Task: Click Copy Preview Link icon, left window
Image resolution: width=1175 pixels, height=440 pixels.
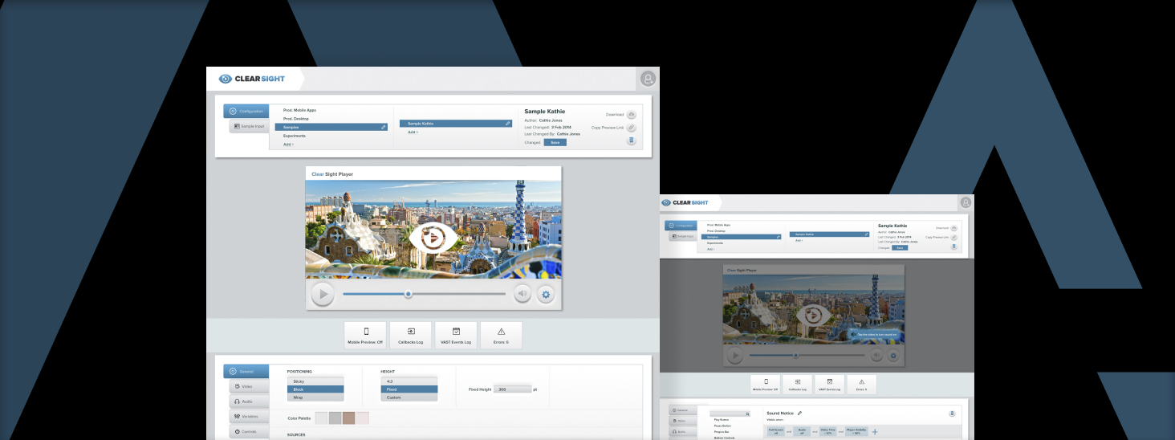Action: [632, 128]
